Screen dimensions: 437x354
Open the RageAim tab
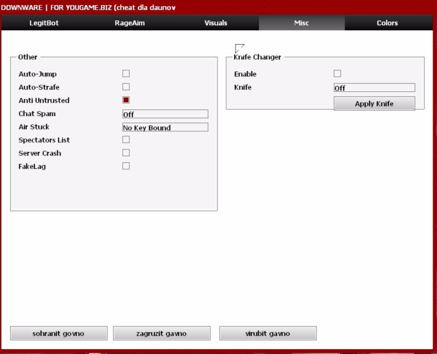(x=130, y=23)
